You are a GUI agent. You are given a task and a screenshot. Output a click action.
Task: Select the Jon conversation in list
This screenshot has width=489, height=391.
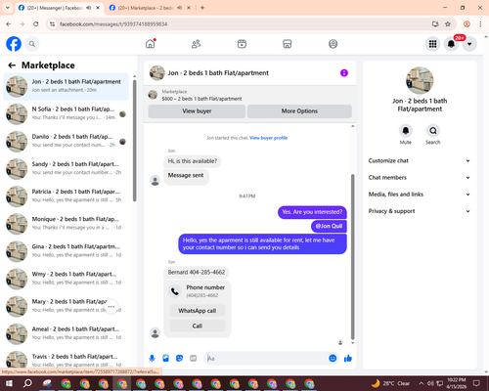coord(66,86)
